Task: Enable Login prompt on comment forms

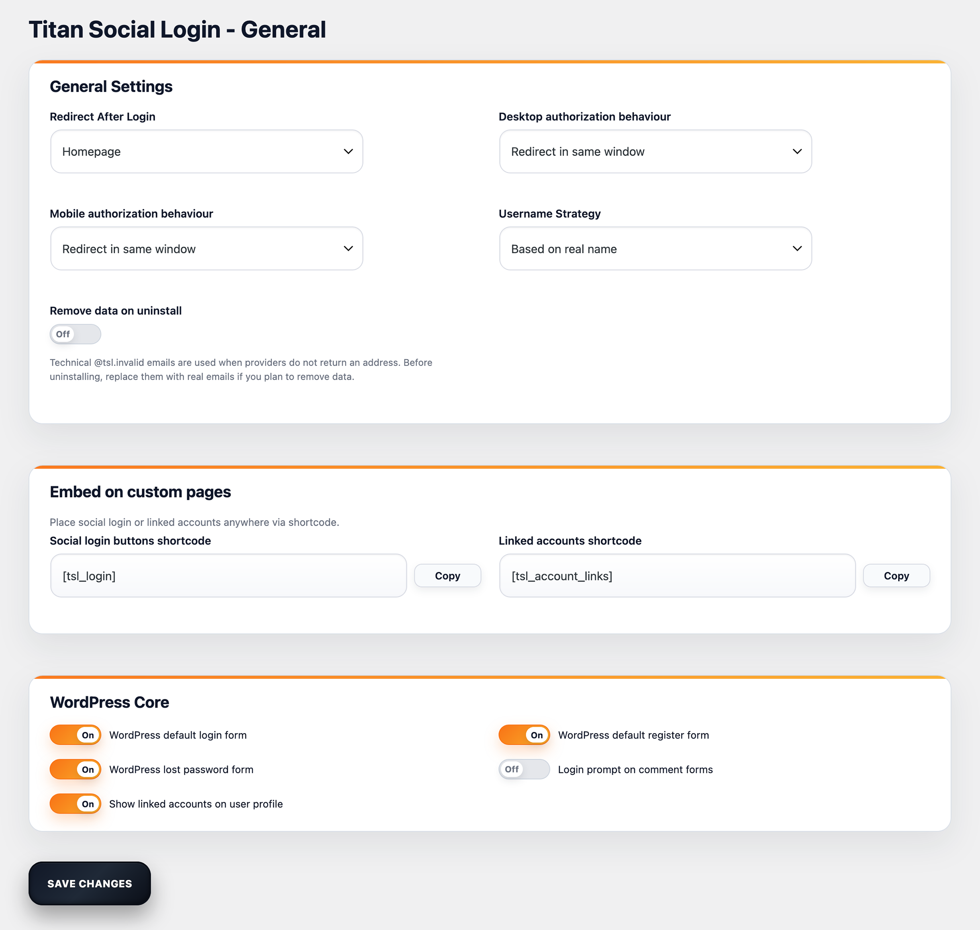Action: click(524, 769)
